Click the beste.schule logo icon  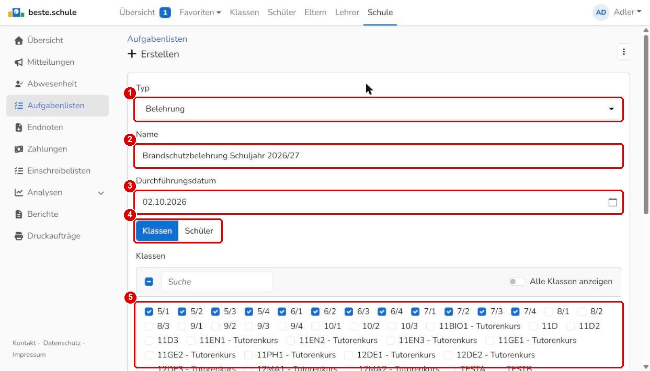click(x=16, y=12)
